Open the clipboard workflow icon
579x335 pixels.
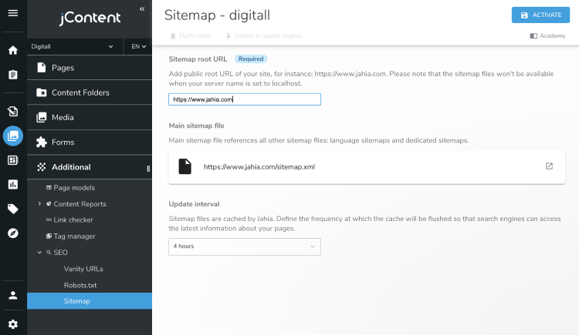click(13, 75)
